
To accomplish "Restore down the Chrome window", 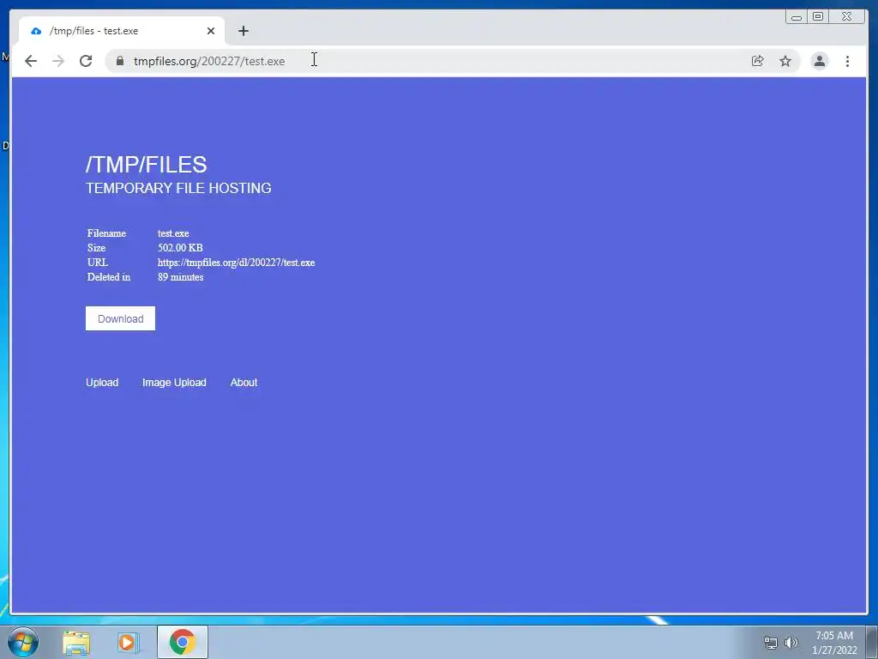I will click(818, 17).
